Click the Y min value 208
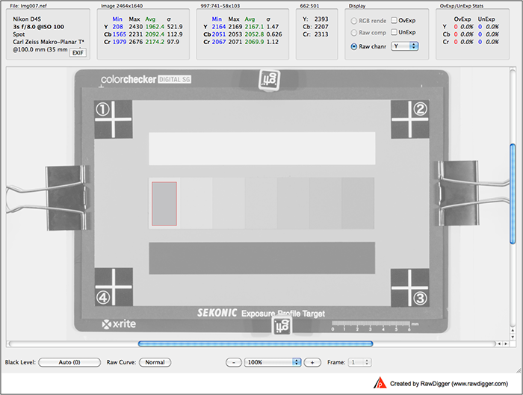Screen dimensions: 523x395 [x=117, y=27]
